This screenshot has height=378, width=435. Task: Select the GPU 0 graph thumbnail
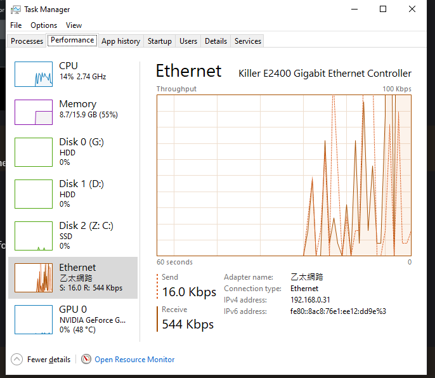tap(34, 320)
